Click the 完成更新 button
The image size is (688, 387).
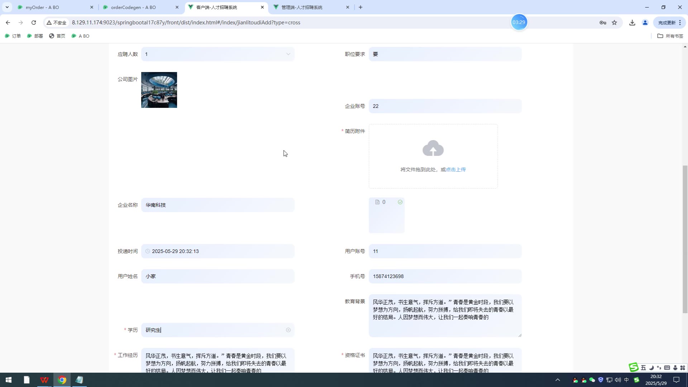click(666, 23)
